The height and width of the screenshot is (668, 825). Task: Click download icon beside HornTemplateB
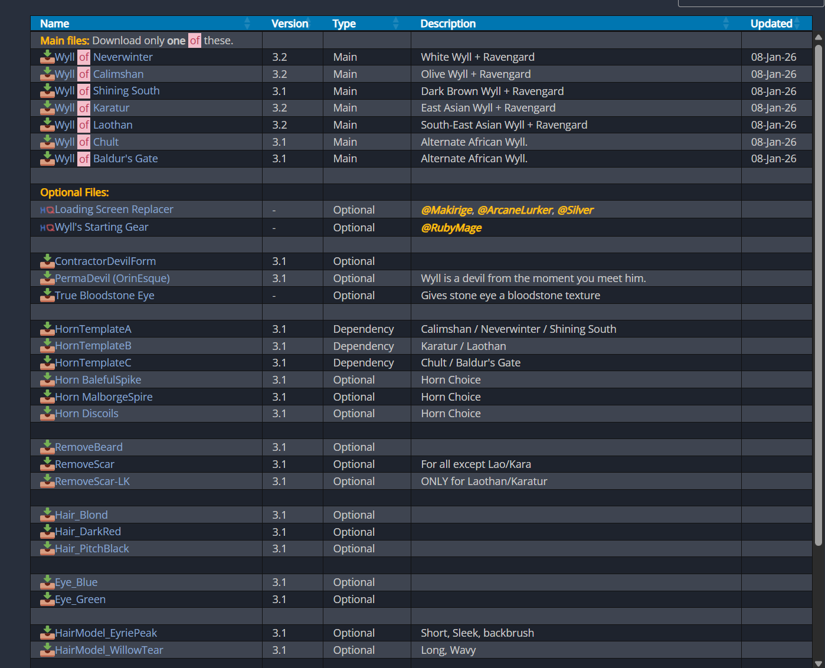pyautogui.click(x=47, y=346)
